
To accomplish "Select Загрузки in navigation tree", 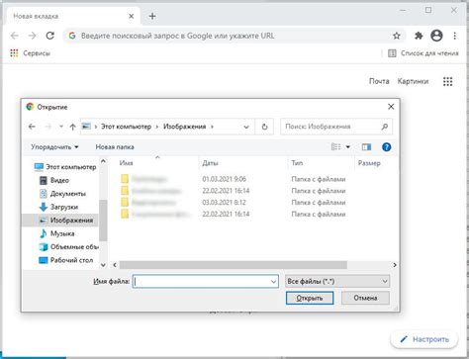I will (58, 207).
